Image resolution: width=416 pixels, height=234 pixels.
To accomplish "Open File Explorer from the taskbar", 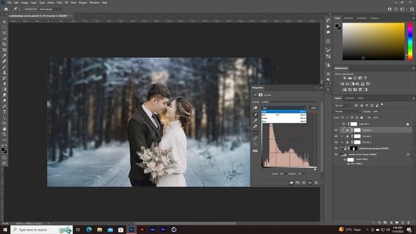I will tap(99, 229).
